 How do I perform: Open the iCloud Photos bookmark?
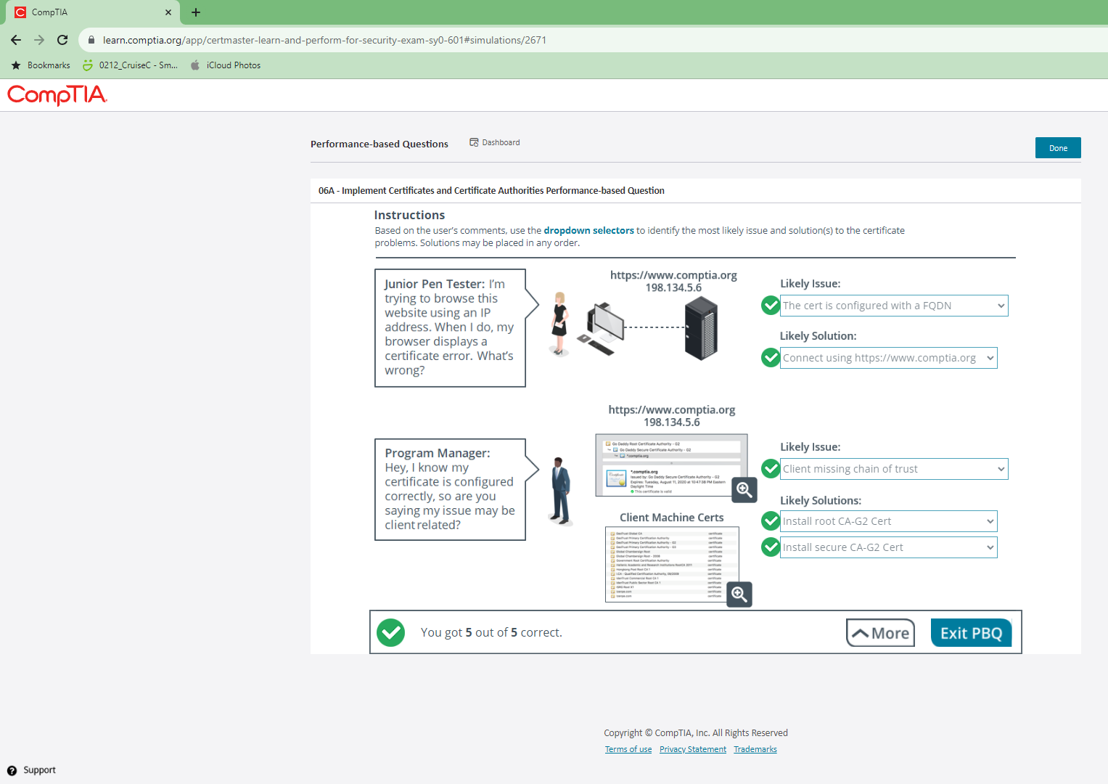point(226,65)
